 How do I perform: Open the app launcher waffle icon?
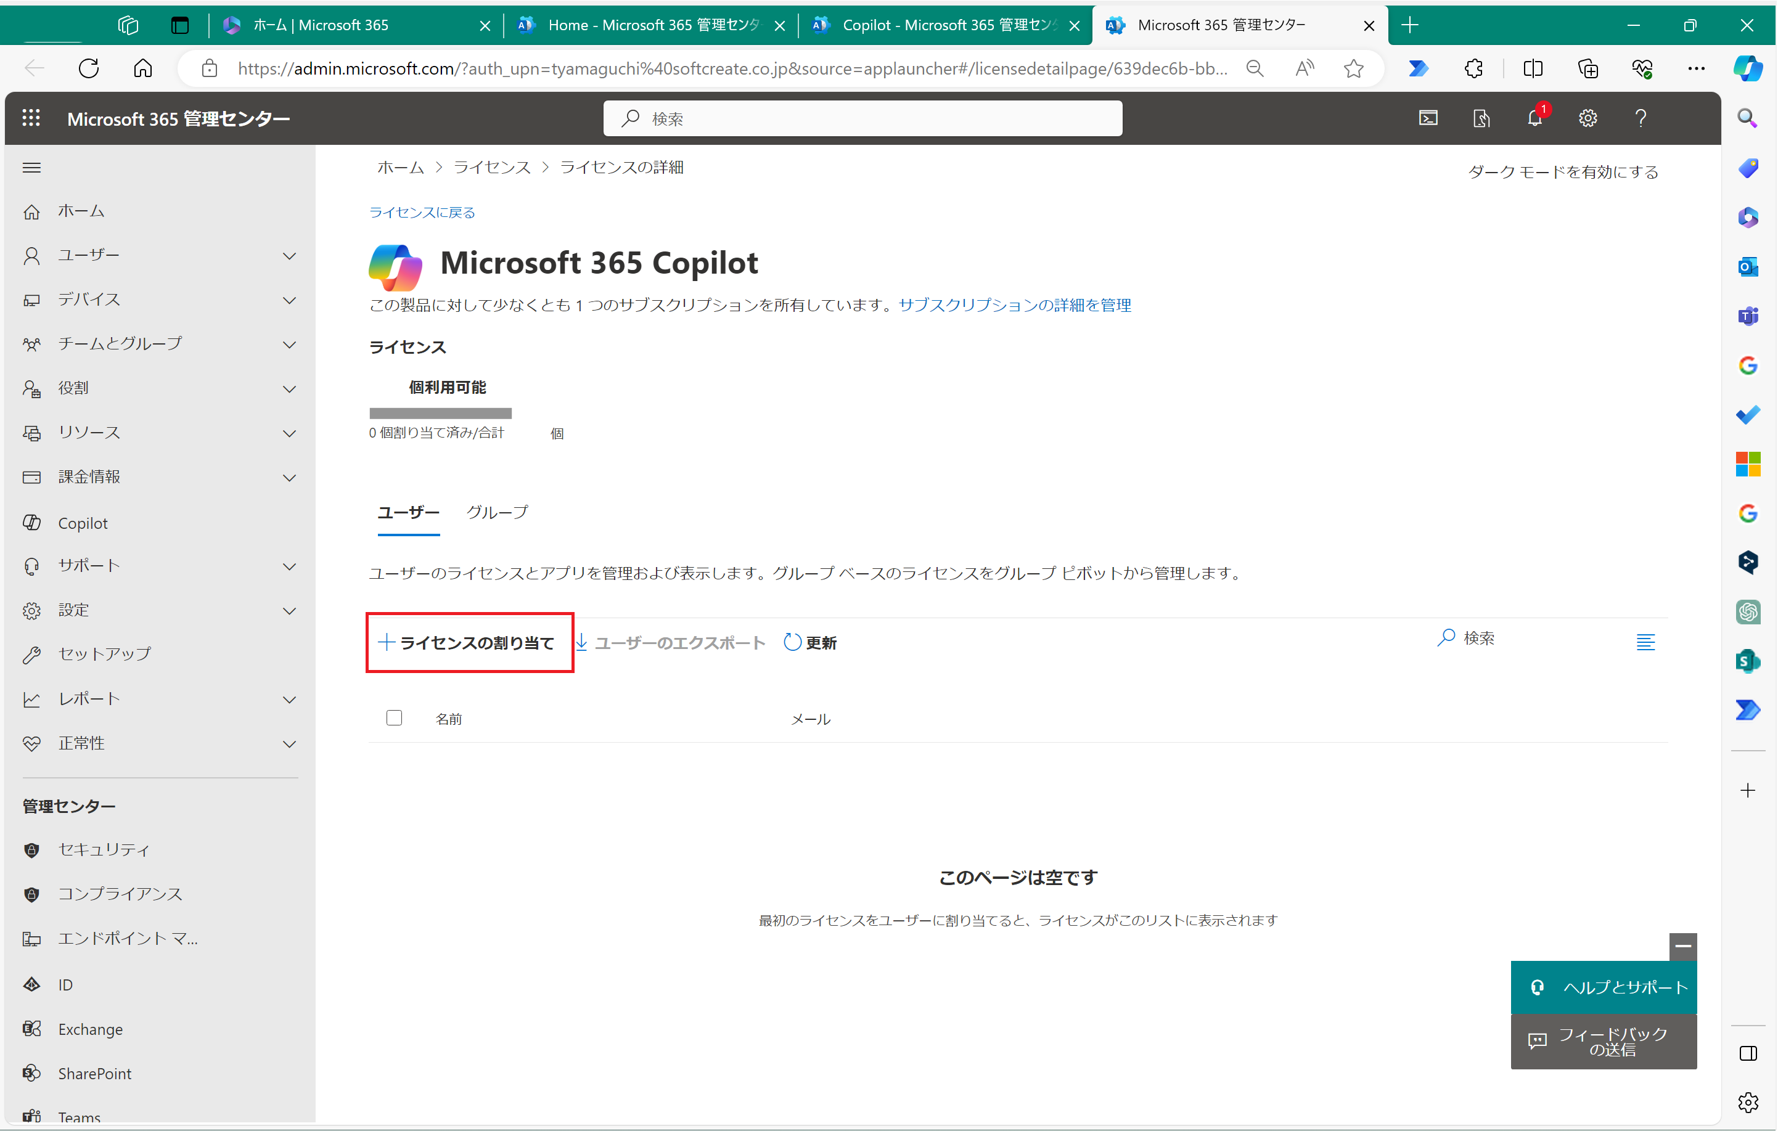(x=31, y=118)
